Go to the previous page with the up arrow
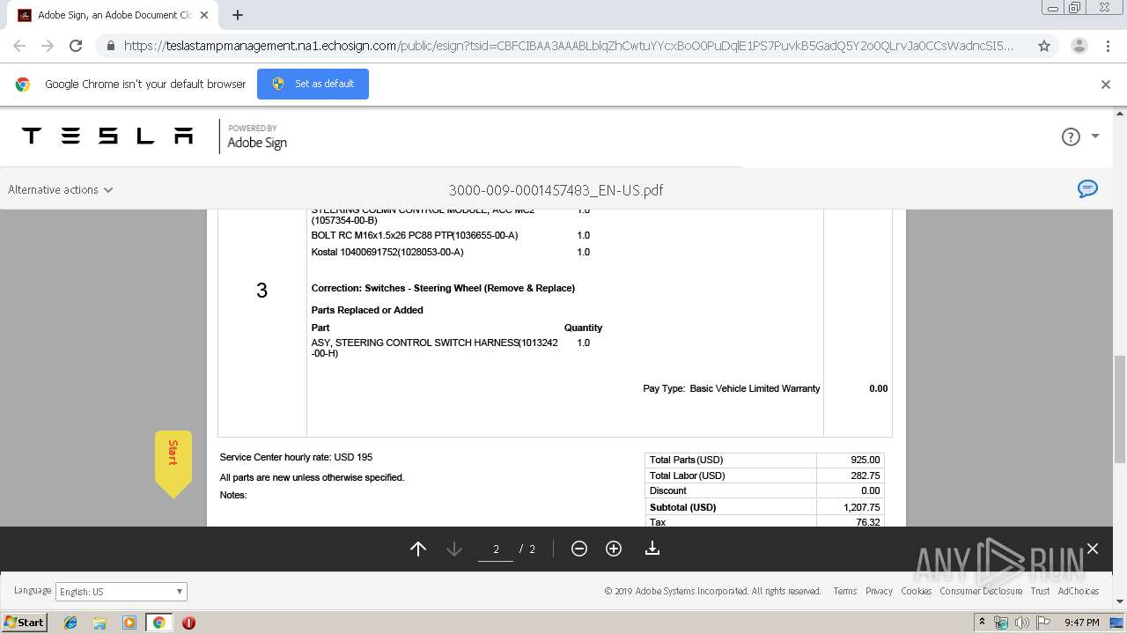Image resolution: width=1127 pixels, height=634 pixels. point(418,549)
